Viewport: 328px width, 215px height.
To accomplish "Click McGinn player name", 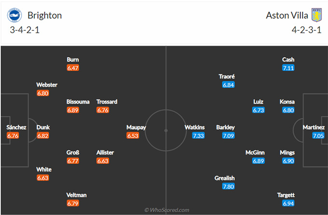I will [255, 152].
